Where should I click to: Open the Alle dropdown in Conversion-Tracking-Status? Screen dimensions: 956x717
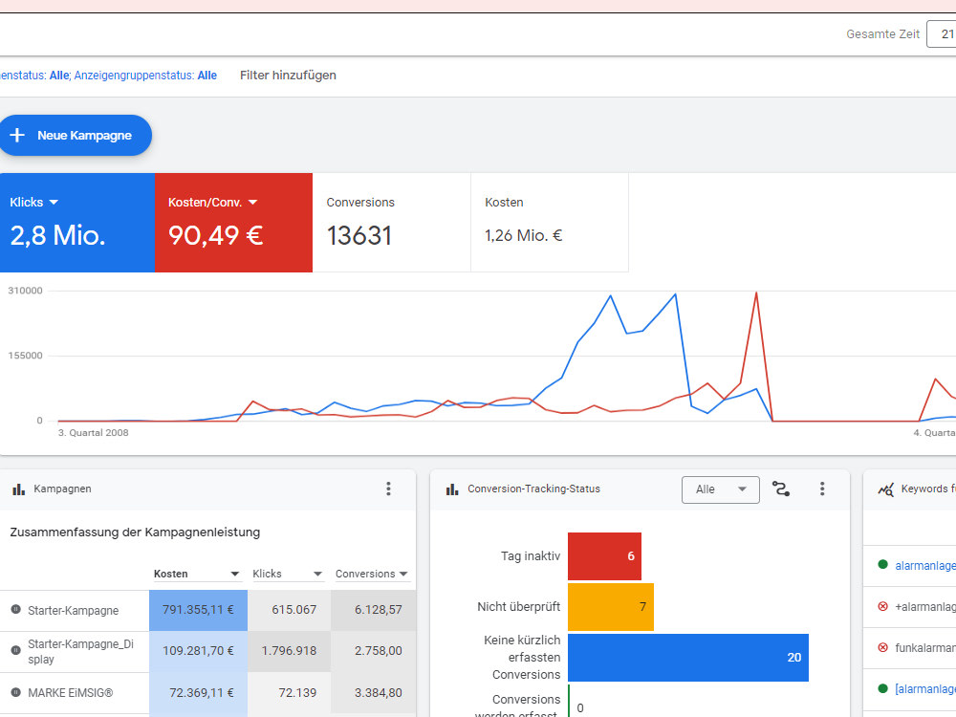coord(721,489)
